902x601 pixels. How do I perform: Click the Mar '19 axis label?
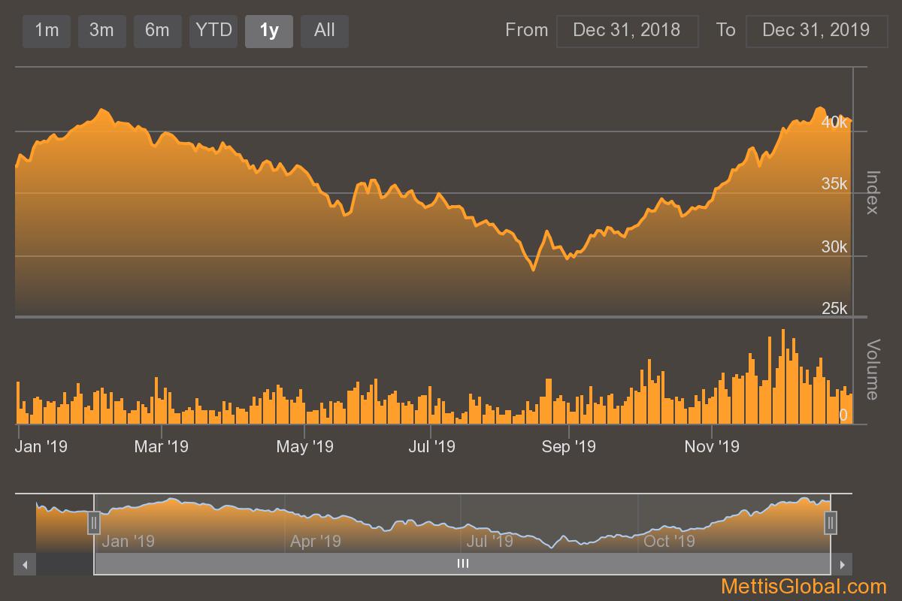tap(162, 446)
